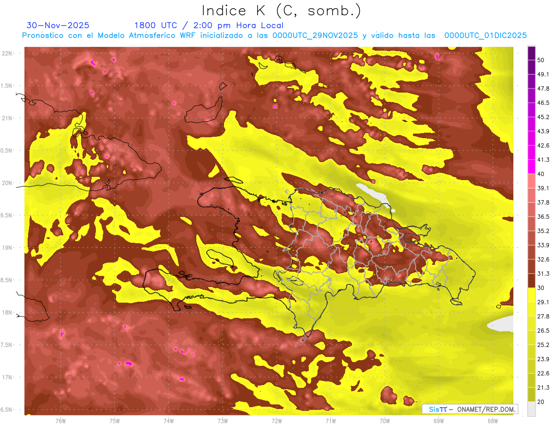The height and width of the screenshot is (427, 553).
Task: Click the '42.6' legend value
Action: coord(543,146)
